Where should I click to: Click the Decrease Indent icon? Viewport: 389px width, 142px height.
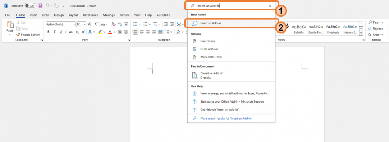point(166,24)
